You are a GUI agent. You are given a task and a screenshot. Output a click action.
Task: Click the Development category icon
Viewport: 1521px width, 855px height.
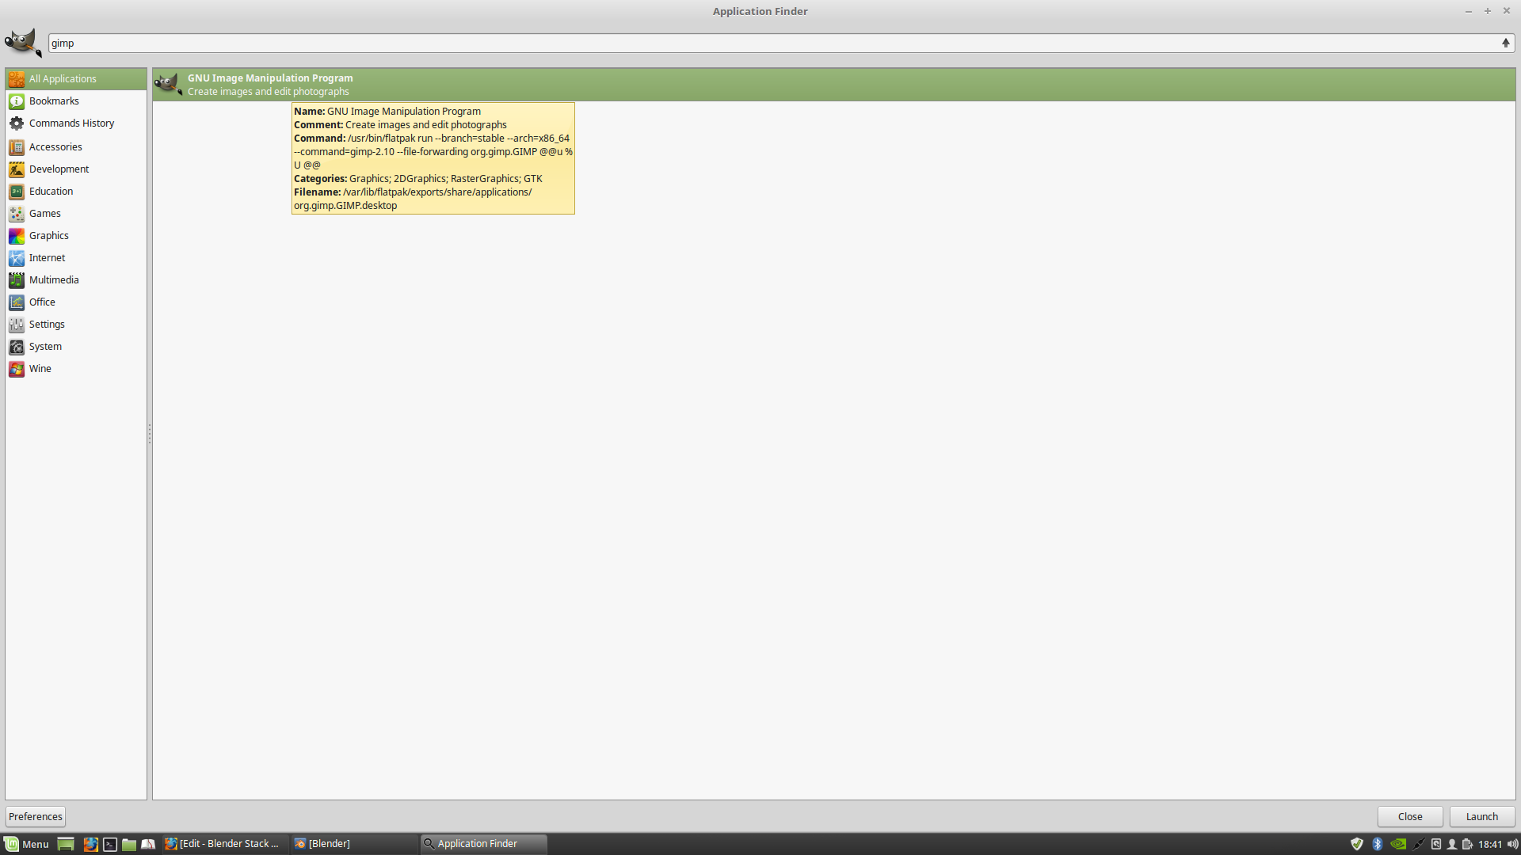(x=17, y=168)
